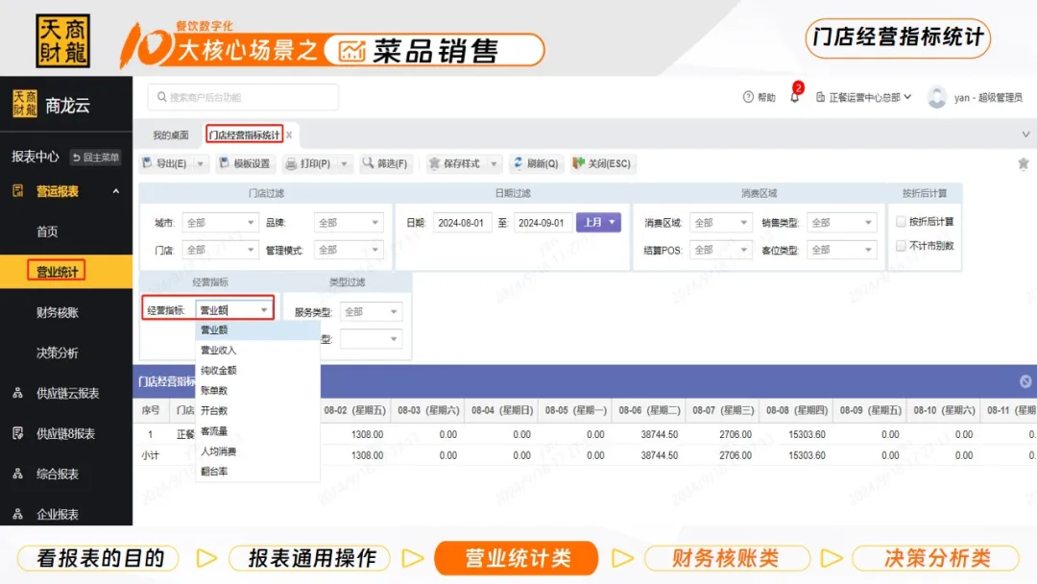
Task: Click the yan - 超级管理员 account name
Action: (x=988, y=97)
